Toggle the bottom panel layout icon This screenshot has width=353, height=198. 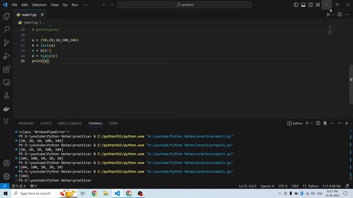pos(303,5)
